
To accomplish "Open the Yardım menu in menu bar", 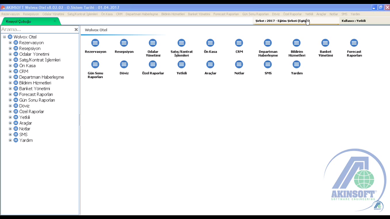I will coord(355,14).
